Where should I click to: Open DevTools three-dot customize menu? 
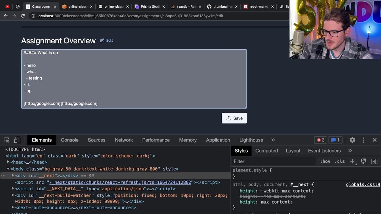[363, 140]
